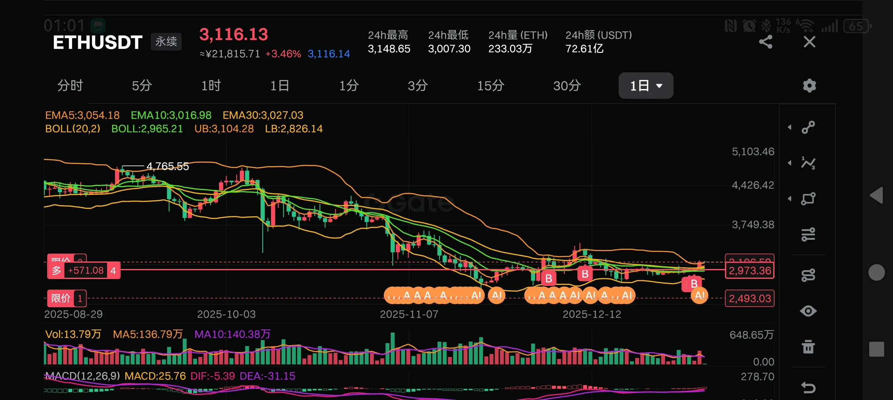The width and height of the screenshot is (893, 400).
Task: Expand the line tool submenu arrow
Action: click(x=790, y=127)
